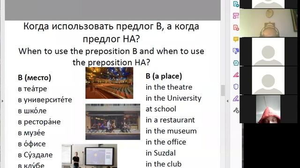300x168 pixels.
Task: Open the red Redact pen tool icon
Action: point(236,75)
